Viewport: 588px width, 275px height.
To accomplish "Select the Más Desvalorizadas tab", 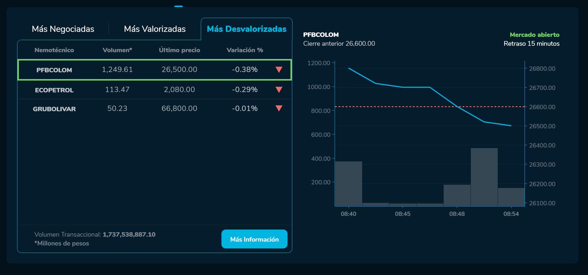I will 247,29.
